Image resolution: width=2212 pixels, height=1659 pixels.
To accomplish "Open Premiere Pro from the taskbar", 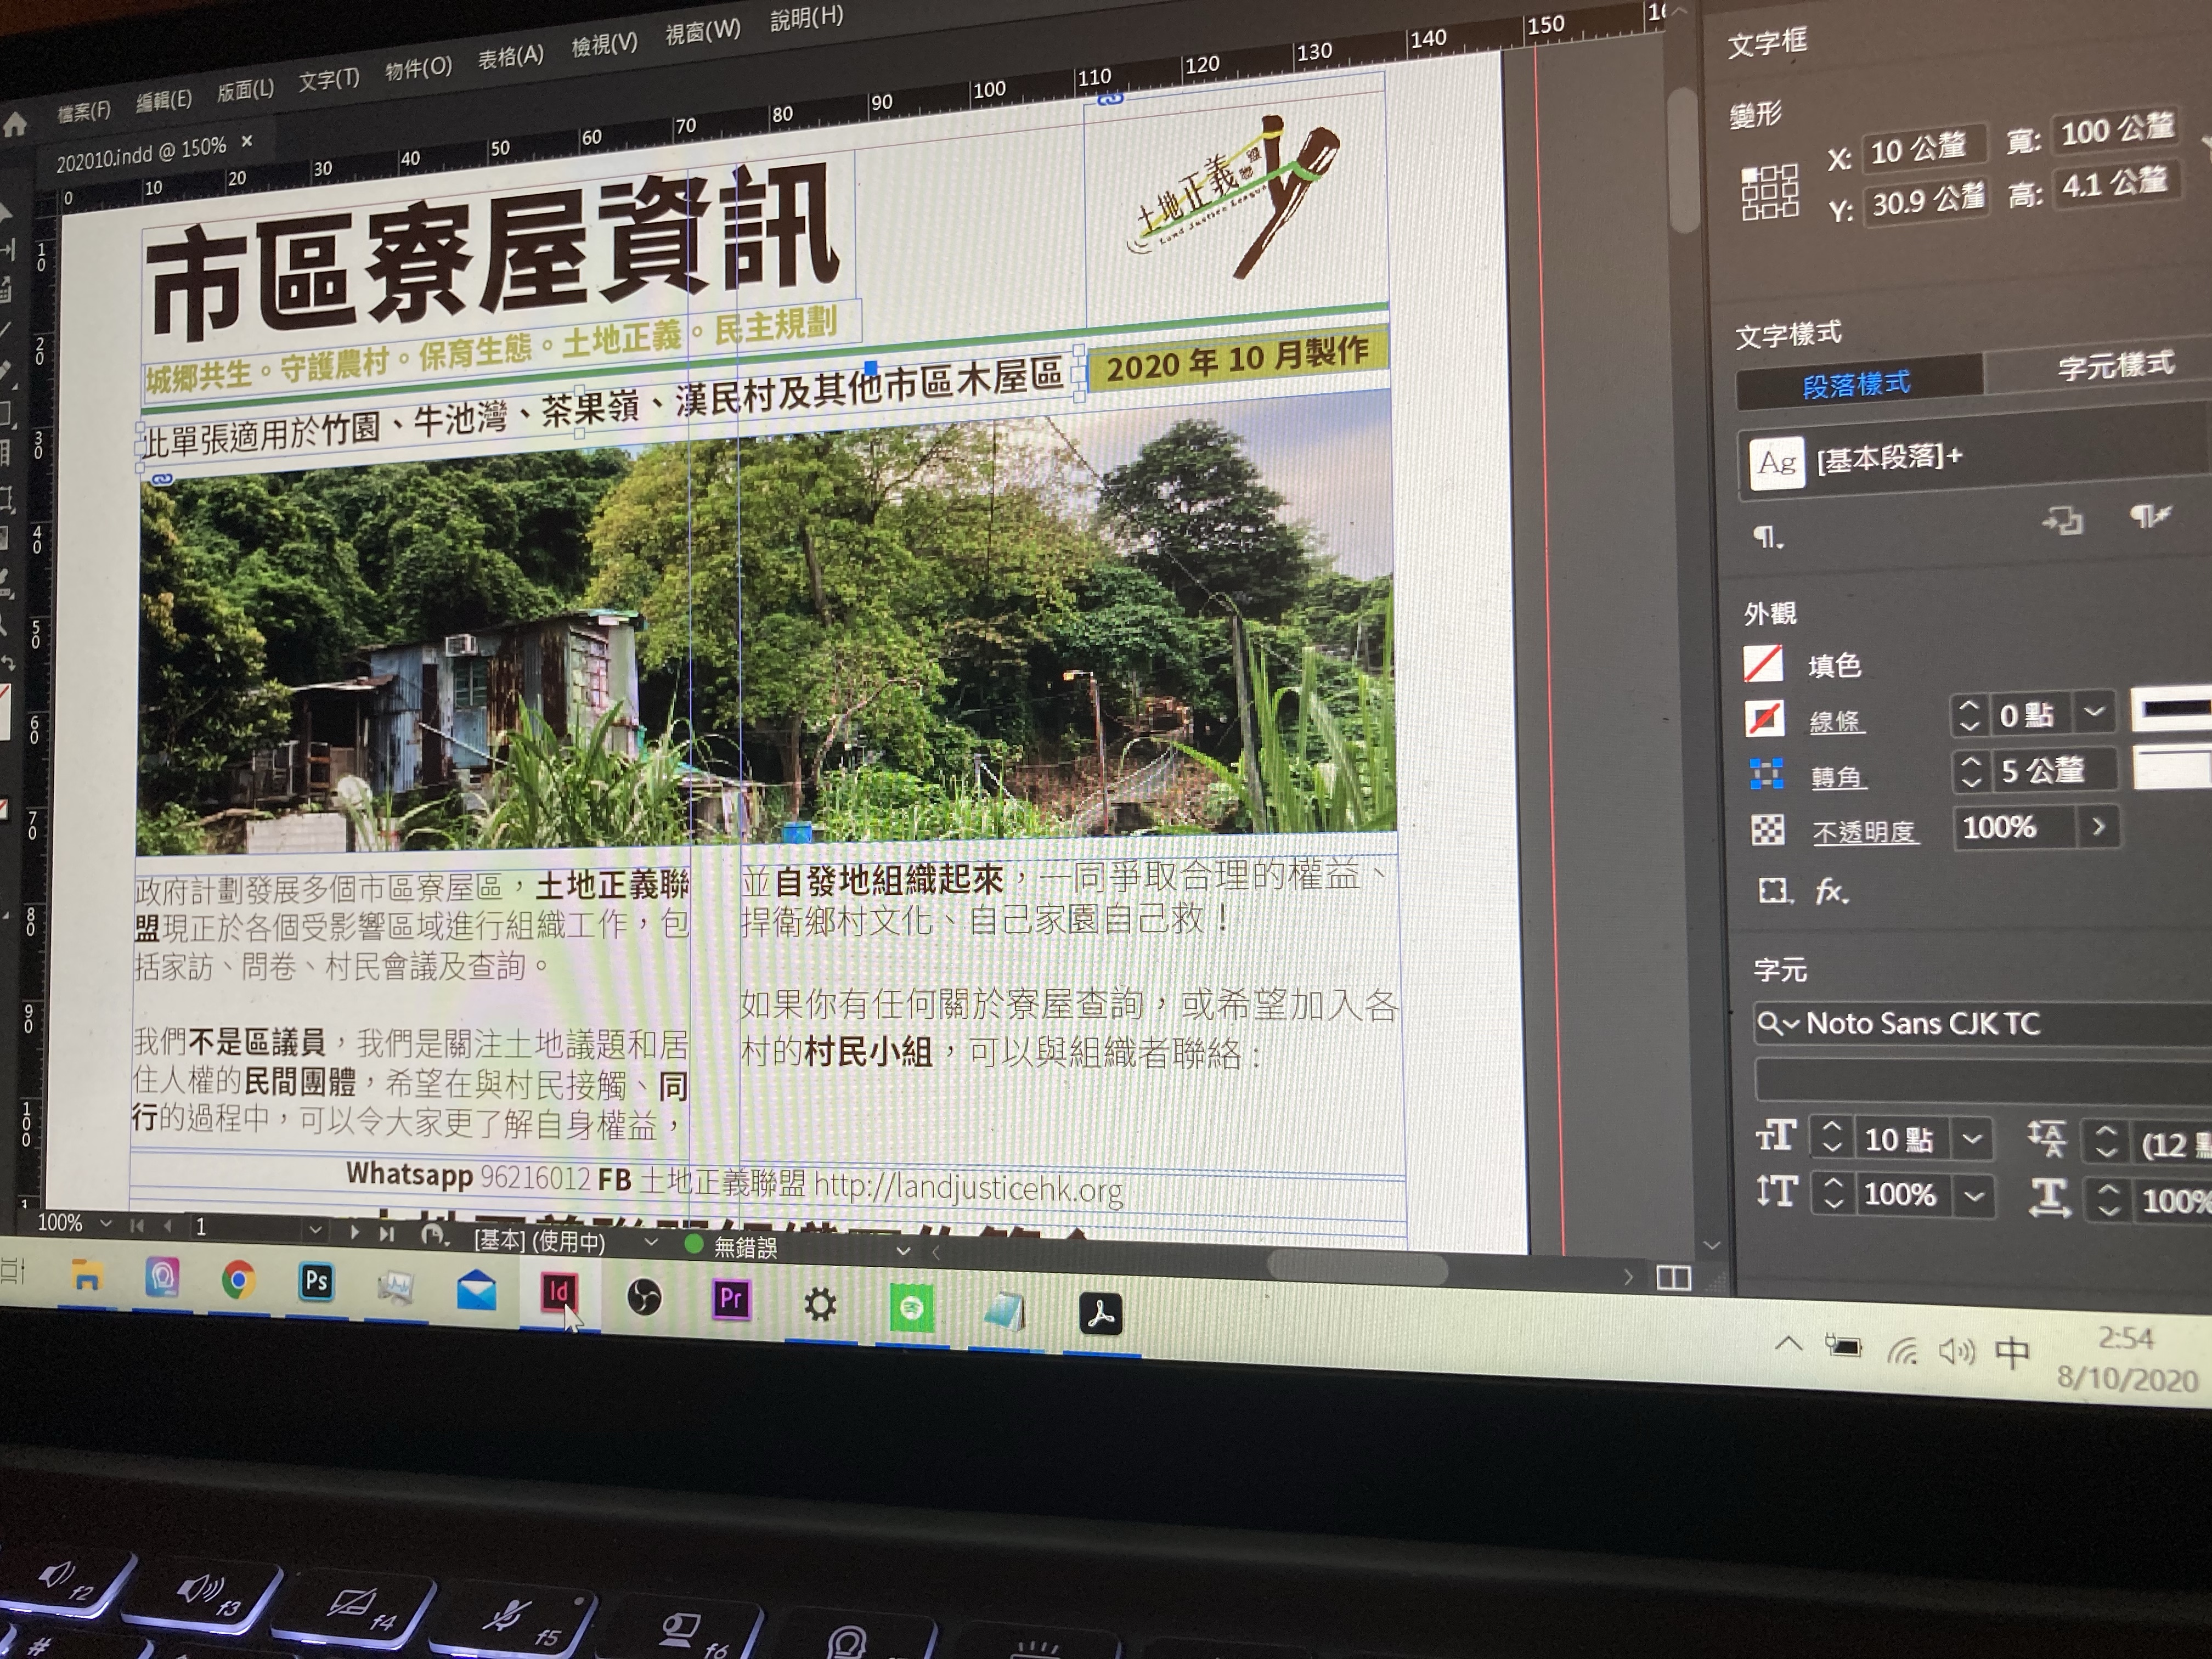I will pyautogui.click(x=731, y=1299).
